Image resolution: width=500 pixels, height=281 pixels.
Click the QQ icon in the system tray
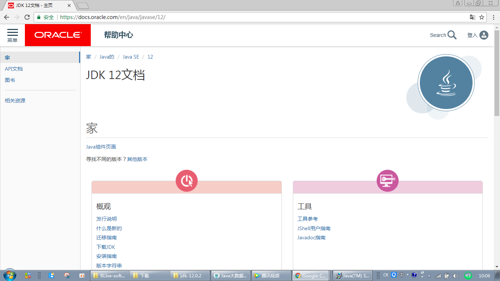394,275
